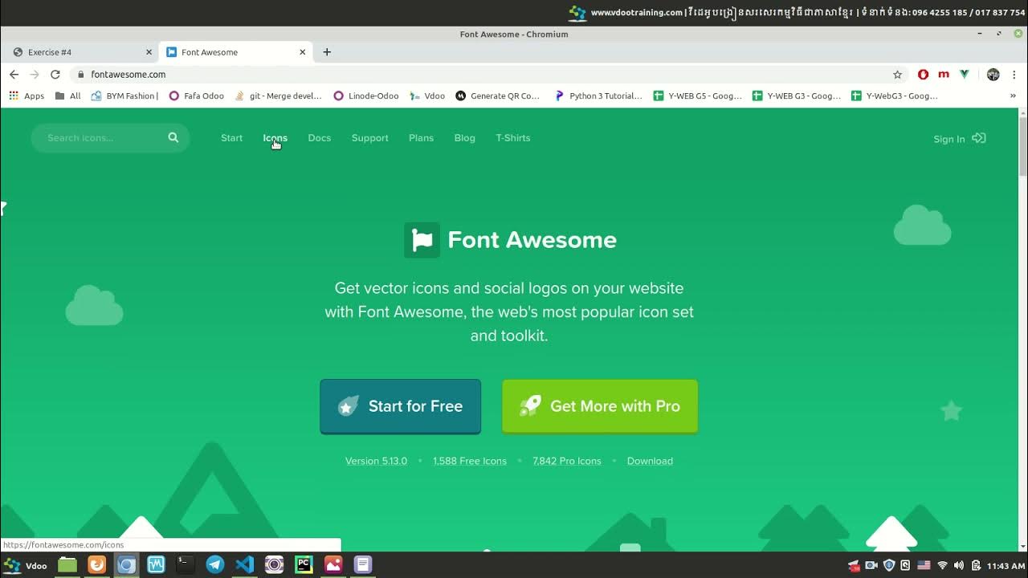Image resolution: width=1028 pixels, height=578 pixels.
Task: Go back with the browser back arrow
Action: (x=14, y=74)
